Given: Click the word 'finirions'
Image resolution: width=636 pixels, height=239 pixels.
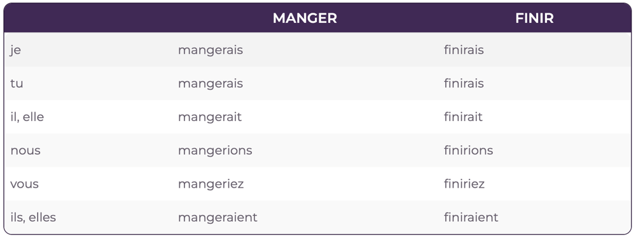Looking at the screenshot, I should pos(469,151).
